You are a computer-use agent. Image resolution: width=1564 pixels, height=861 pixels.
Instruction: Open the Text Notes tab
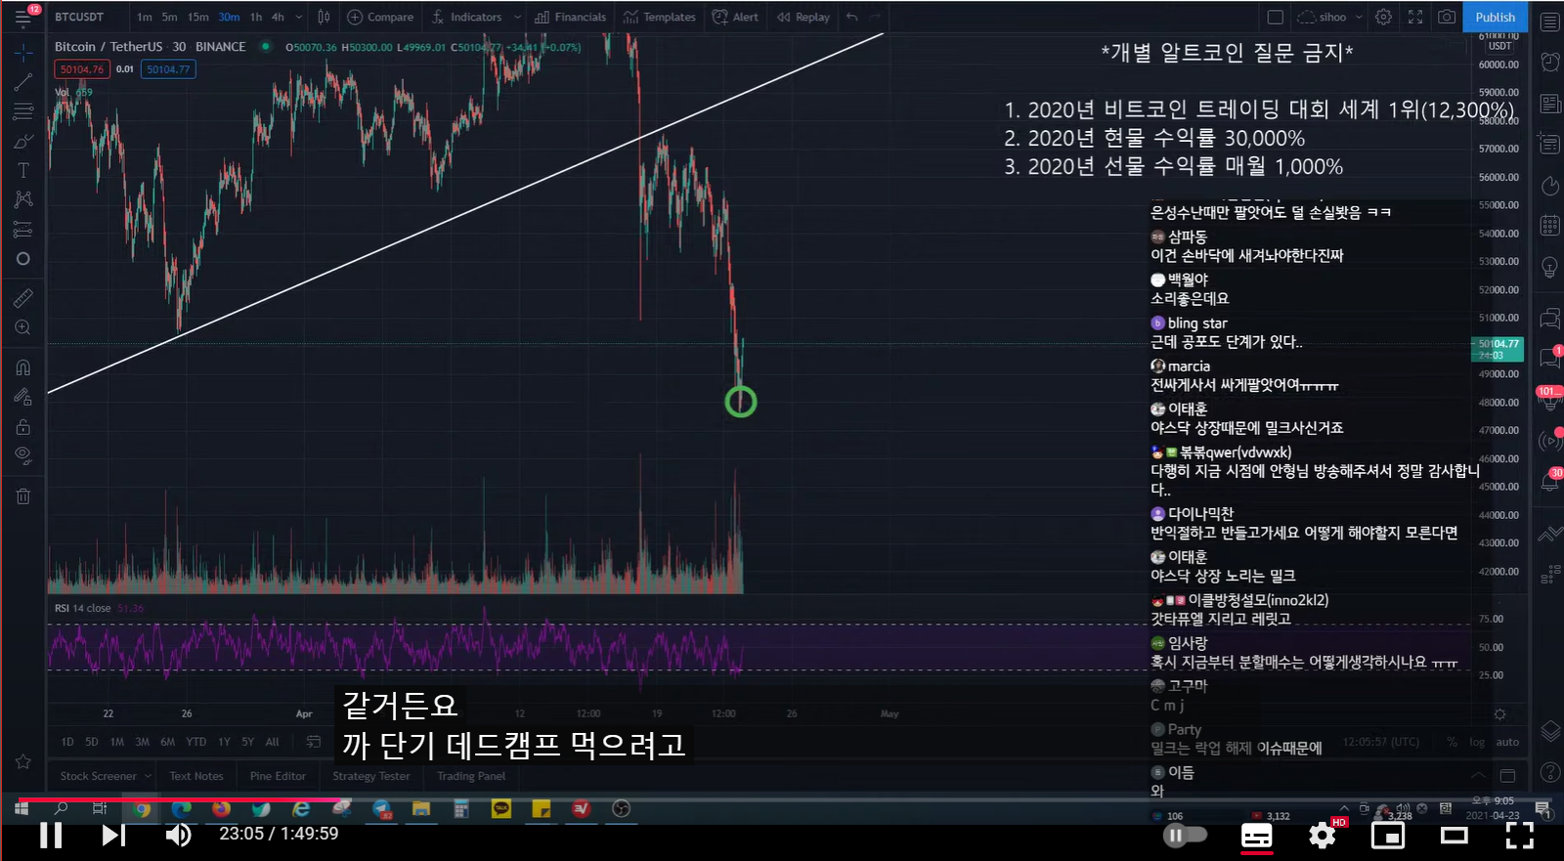pos(196,776)
